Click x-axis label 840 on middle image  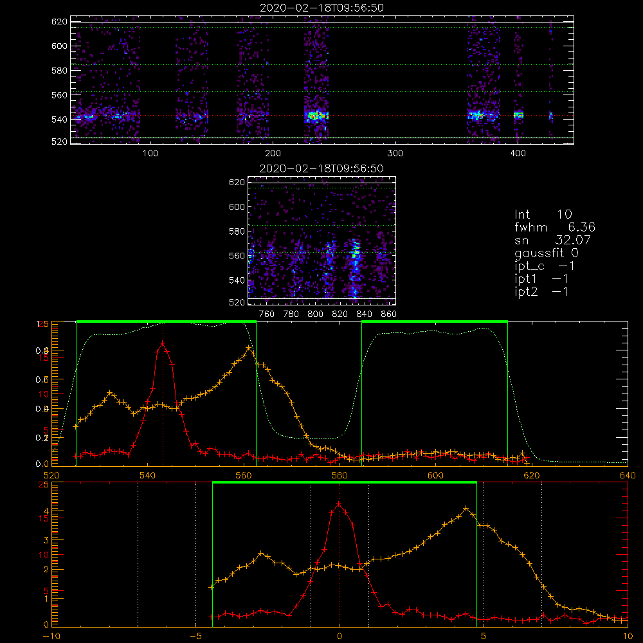(365, 314)
